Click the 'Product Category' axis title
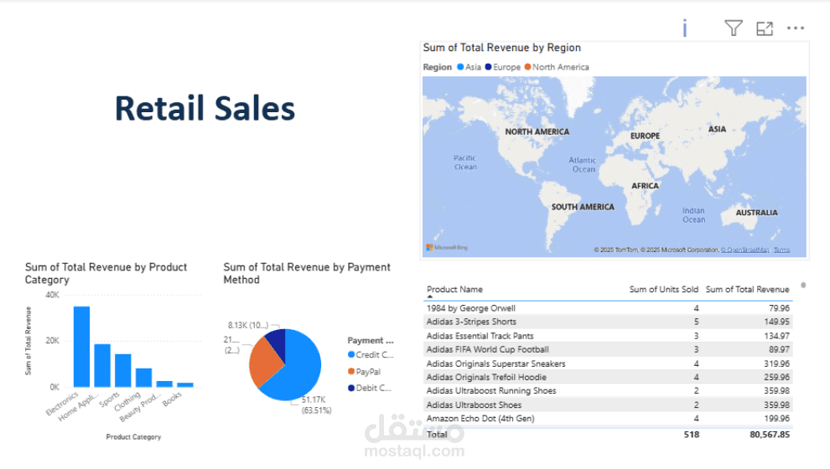Screen dimensions: 830x469 133,436
